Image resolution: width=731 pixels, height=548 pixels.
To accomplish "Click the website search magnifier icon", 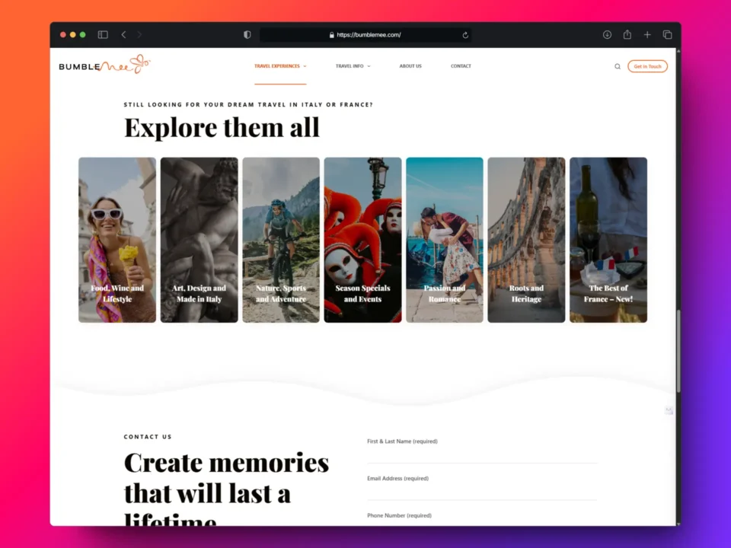I will click(618, 67).
